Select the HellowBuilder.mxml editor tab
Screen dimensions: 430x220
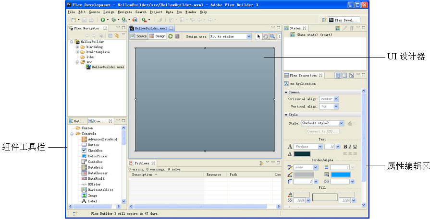coord(151,28)
